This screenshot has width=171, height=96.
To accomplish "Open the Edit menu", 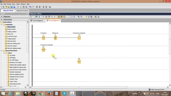I will [5, 4].
